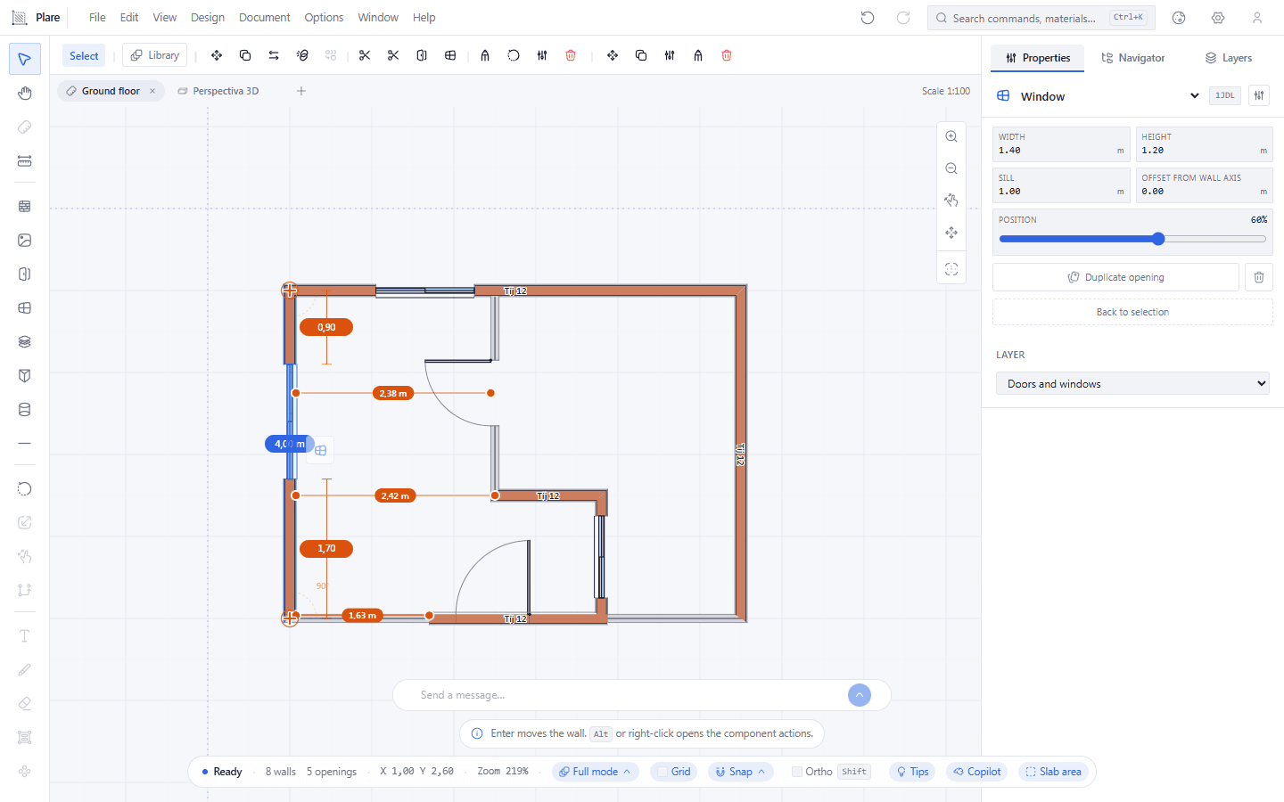Expand the Window type dropdown chevron

tap(1195, 96)
